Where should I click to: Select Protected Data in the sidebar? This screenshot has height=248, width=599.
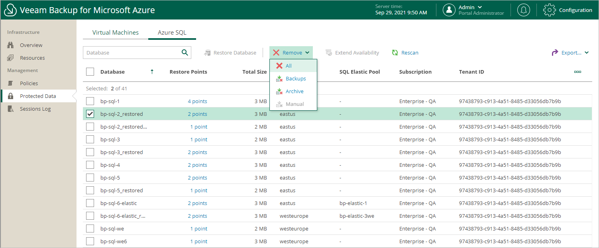coord(38,96)
